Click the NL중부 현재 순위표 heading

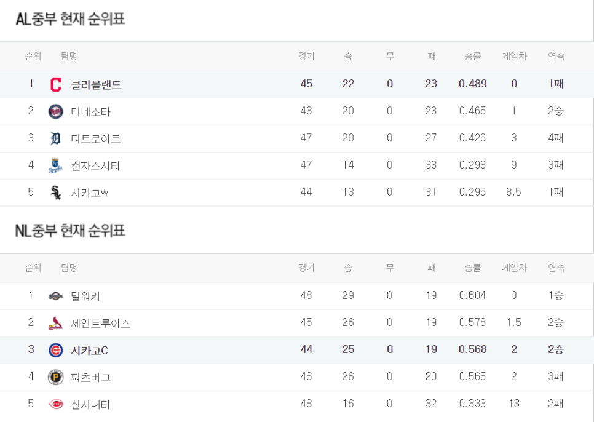70,230
